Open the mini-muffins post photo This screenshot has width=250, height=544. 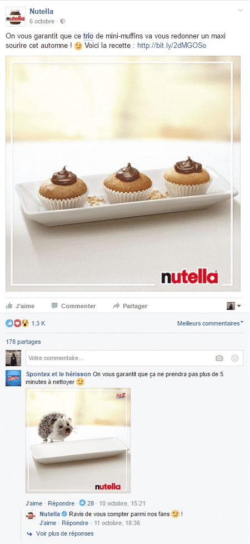[123, 173]
